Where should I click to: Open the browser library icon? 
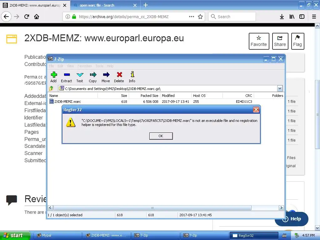point(292,17)
